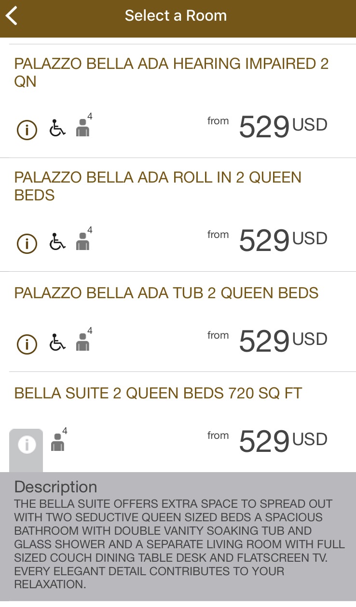Select Palazzo Bella ADA Roll In 2 Queen Beds

(158, 186)
